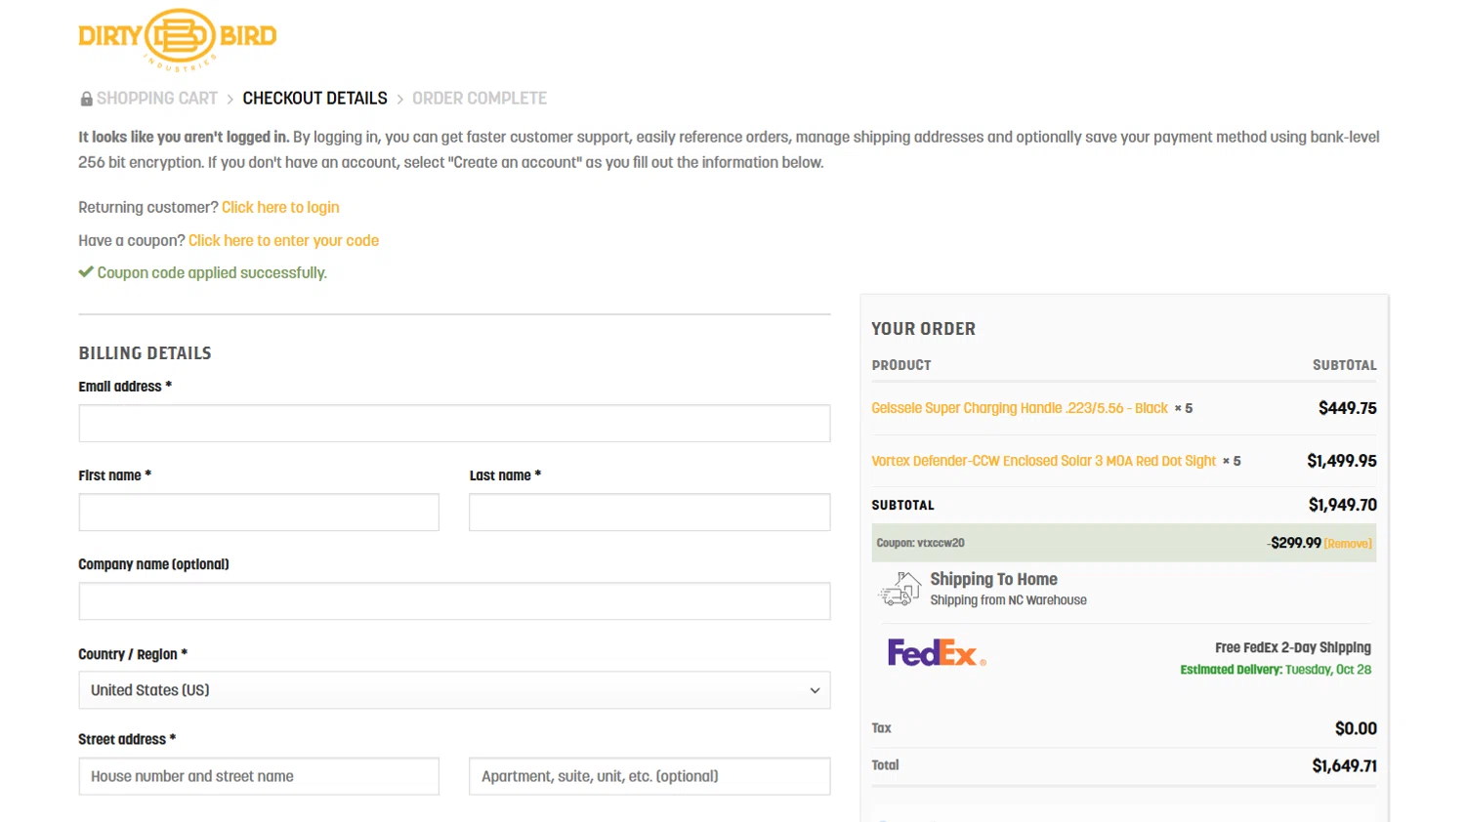Screen dimensions: 1465x822
Task: Focus the First name field
Action: coord(259,513)
